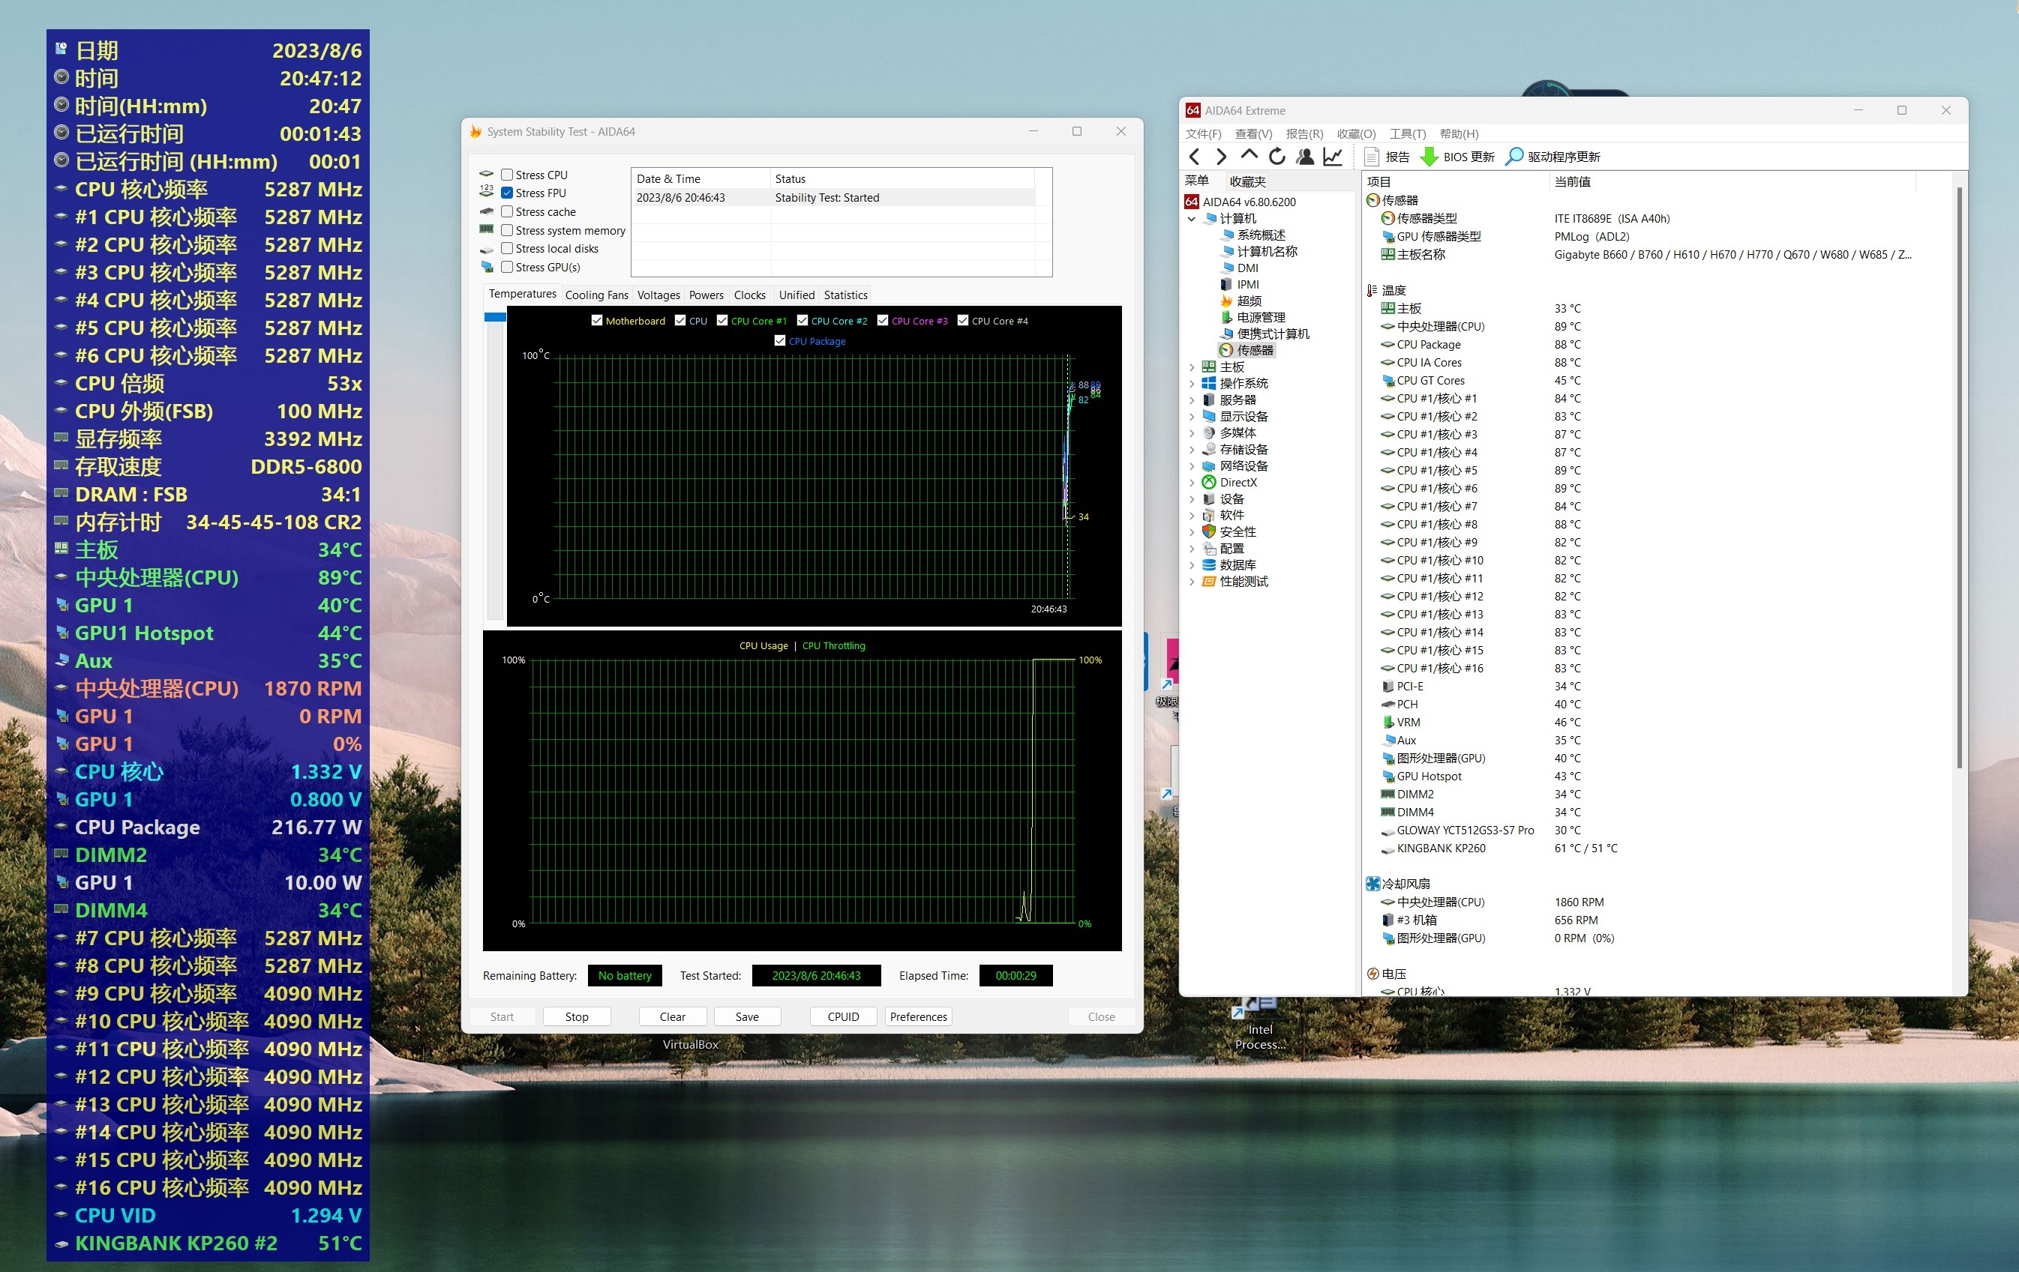Click the user icon in AIDA64 toolbar
Image resolution: width=2019 pixels, height=1272 pixels.
(1305, 156)
